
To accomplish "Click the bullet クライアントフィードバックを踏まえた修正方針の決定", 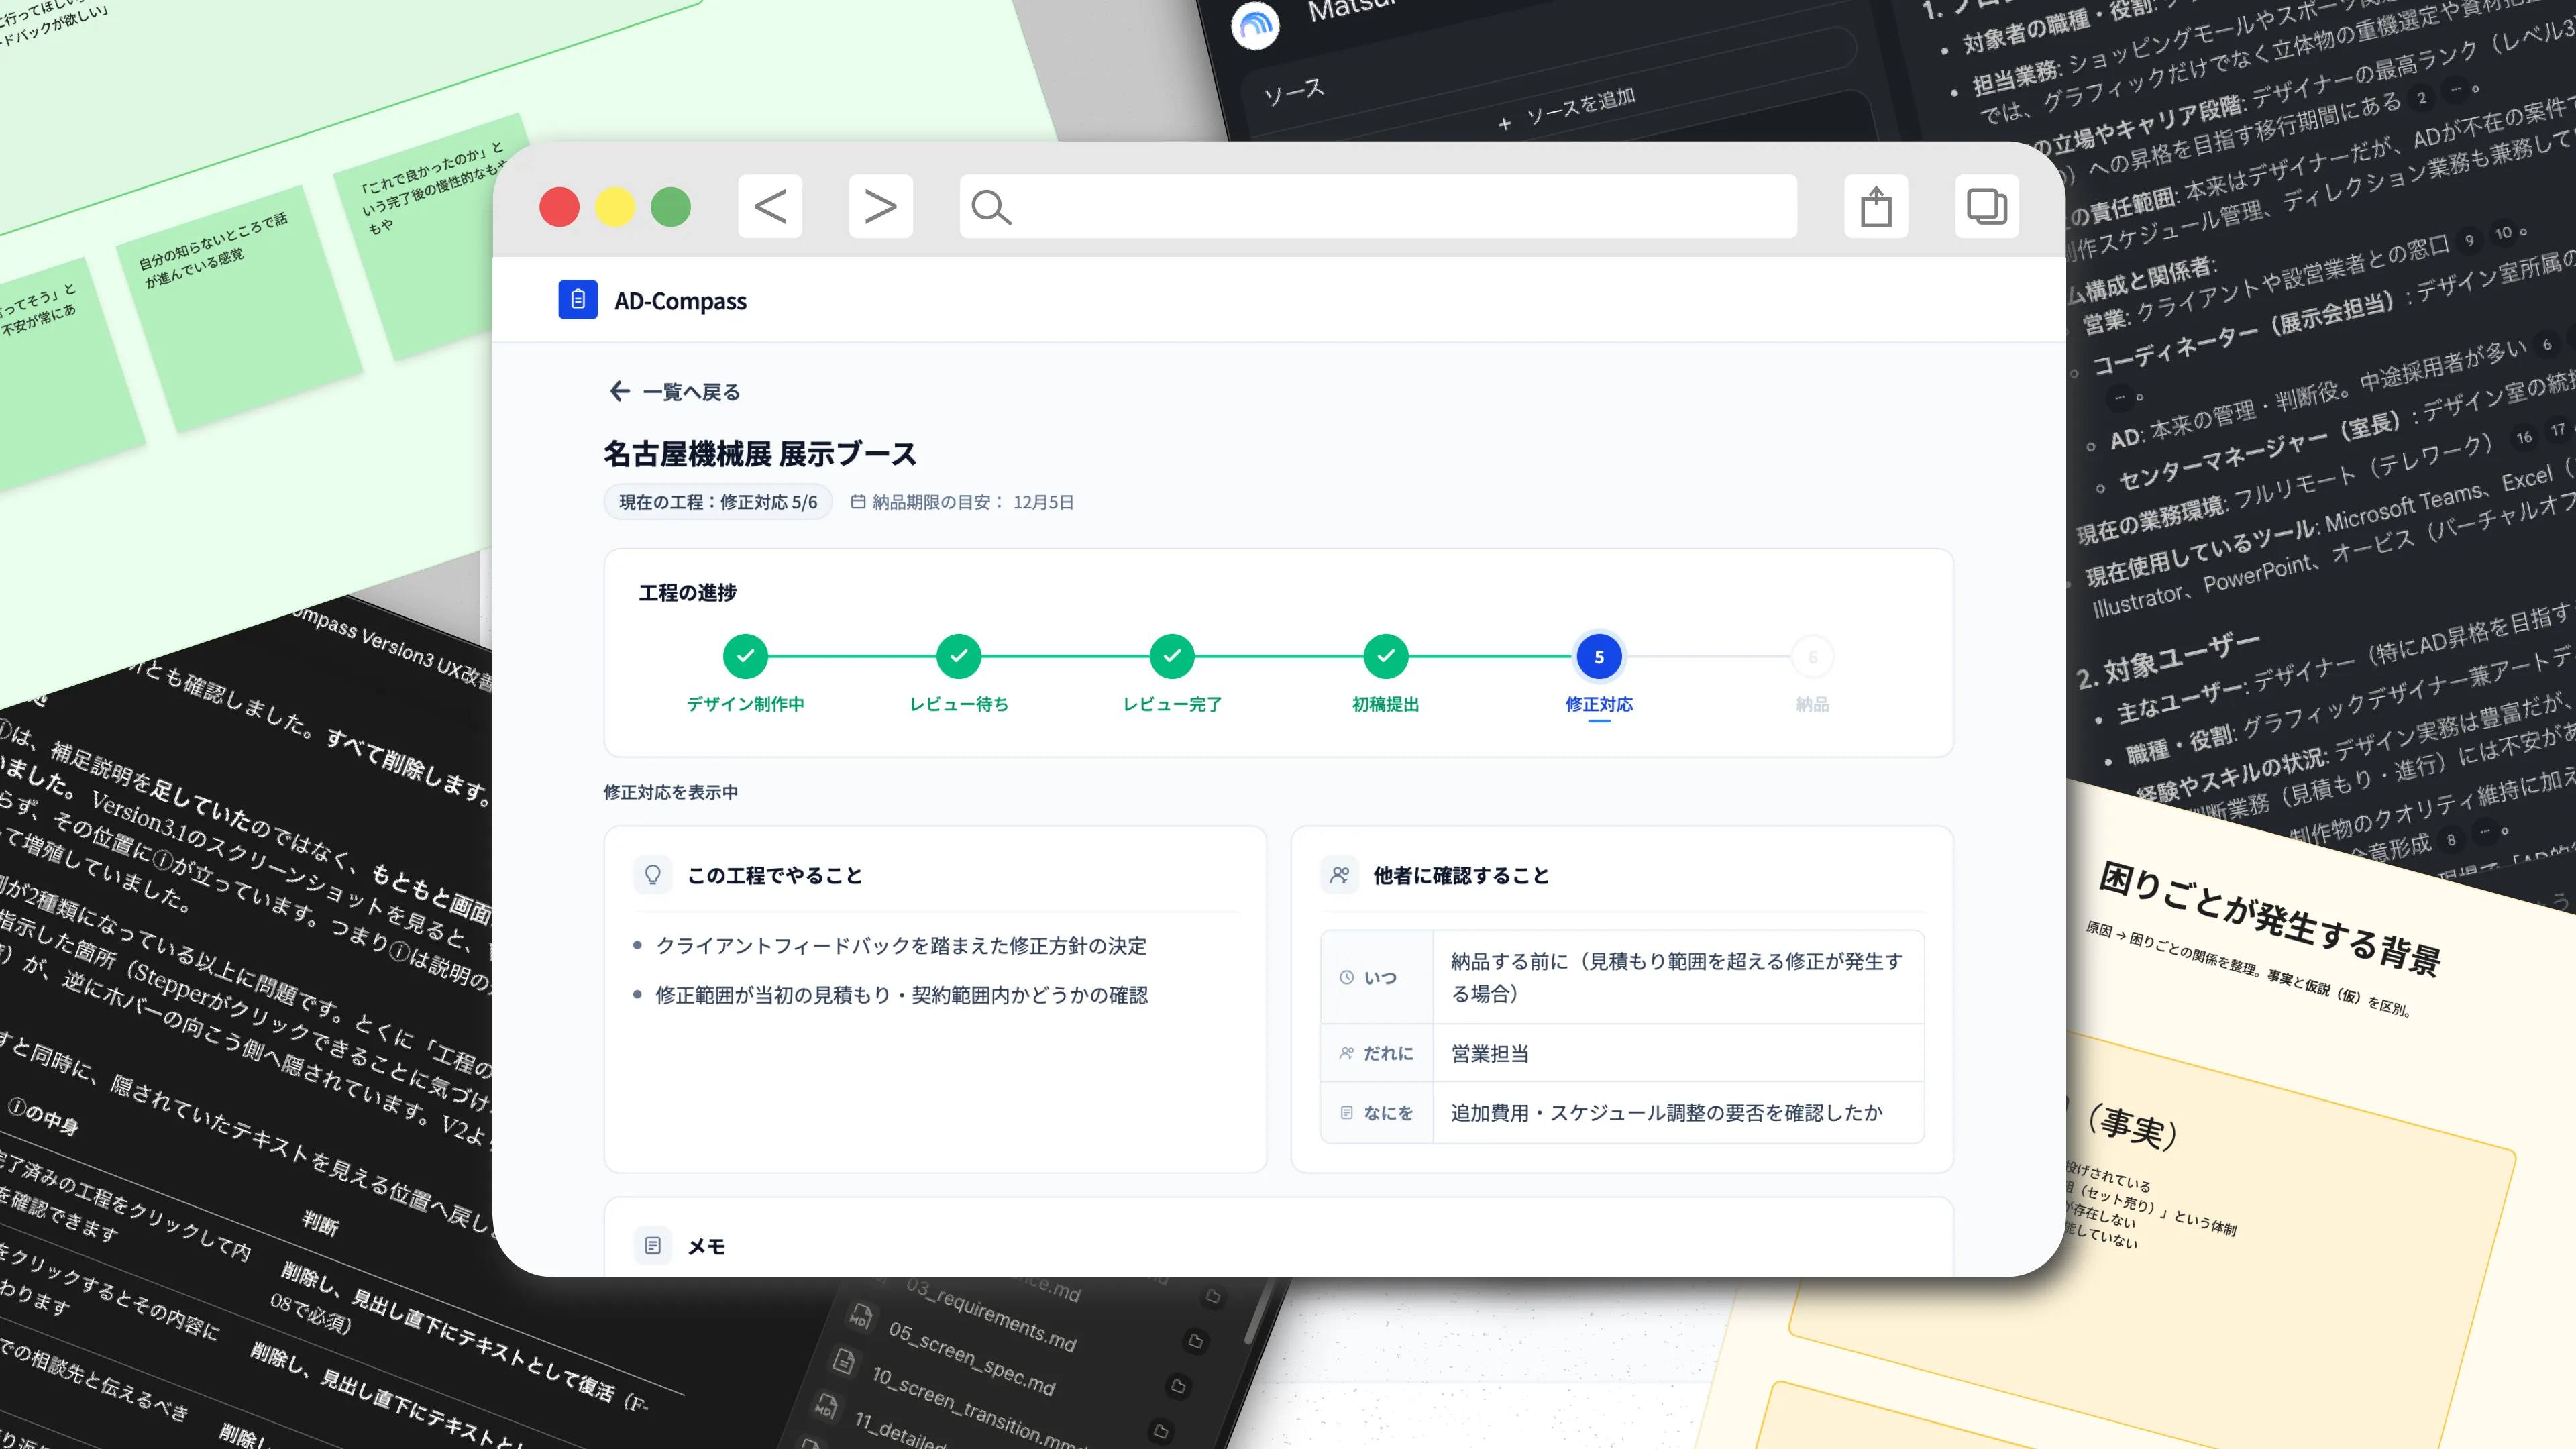I will click(x=901, y=946).
